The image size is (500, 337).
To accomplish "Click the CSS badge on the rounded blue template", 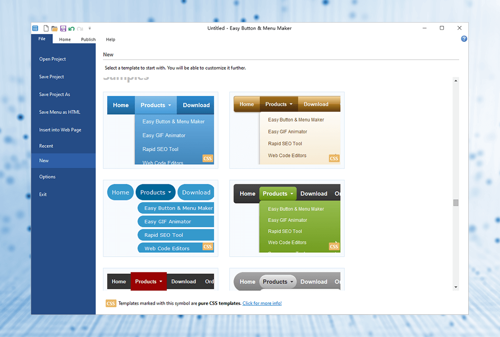I will [208, 246].
